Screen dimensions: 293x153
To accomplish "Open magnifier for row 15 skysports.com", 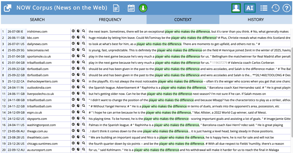I will 84,118.
